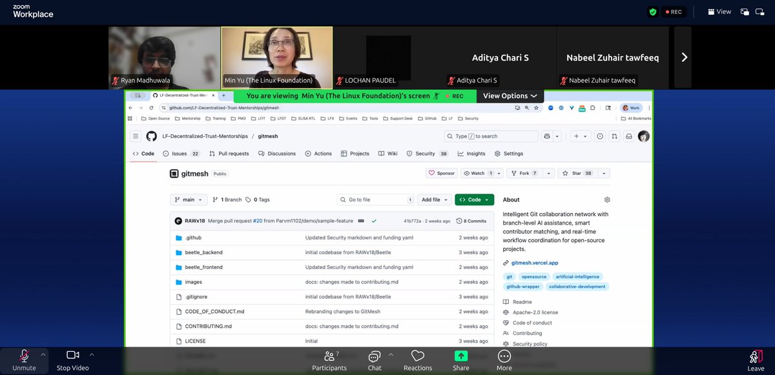Click the green Share screen button
This screenshot has height=375, width=775.
461,360
